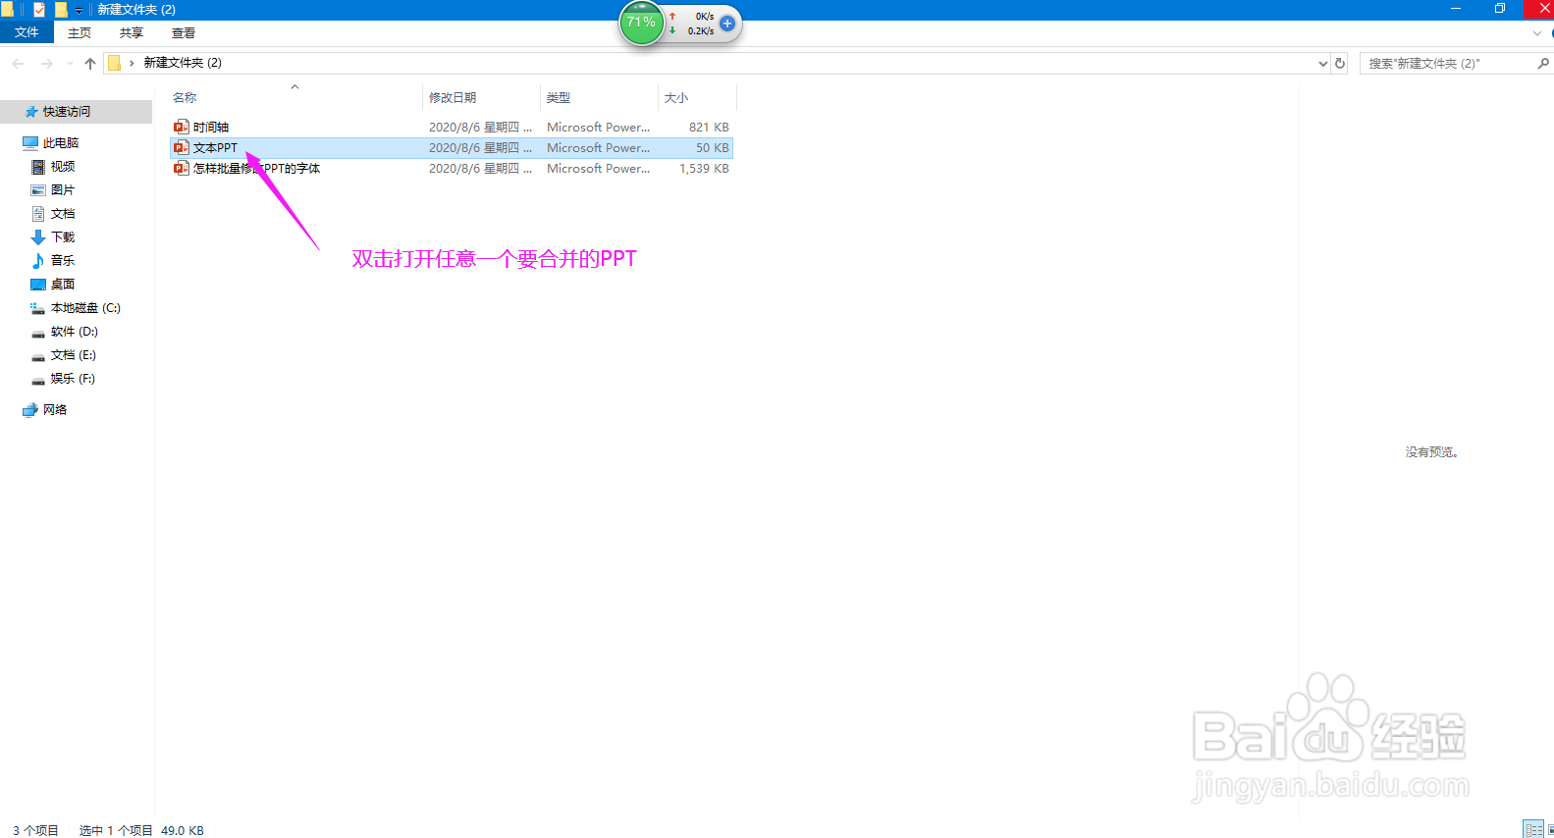Sort files by the 大小 column

[x=676, y=98]
